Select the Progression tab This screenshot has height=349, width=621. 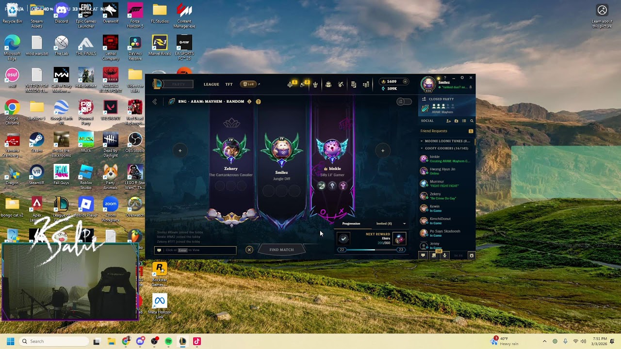pos(351,224)
